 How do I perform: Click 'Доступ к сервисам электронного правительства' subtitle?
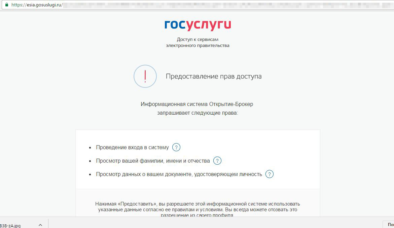pyautogui.click(x=198, y=42)
